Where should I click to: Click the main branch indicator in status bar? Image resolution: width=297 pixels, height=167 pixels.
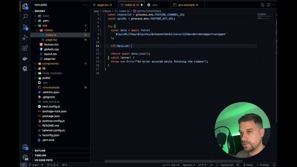(x=34, y=165)
